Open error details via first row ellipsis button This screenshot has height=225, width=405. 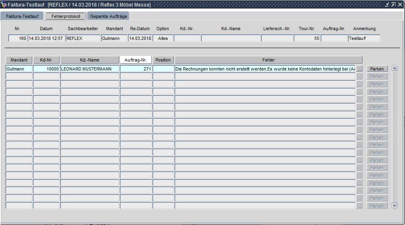click(359, 69)
